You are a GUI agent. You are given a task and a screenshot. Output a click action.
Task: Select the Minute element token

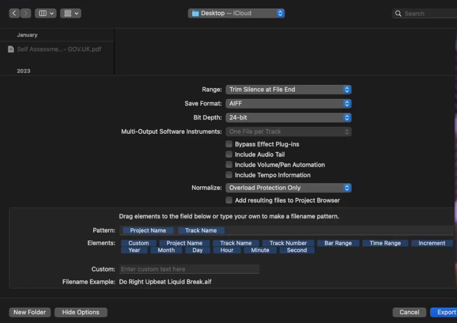(260, 250)
